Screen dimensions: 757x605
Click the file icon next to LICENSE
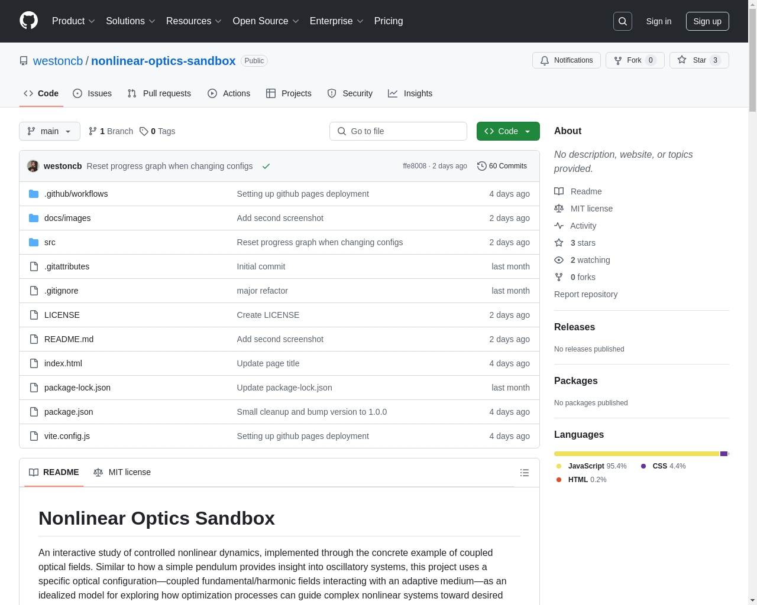(34, 315)
